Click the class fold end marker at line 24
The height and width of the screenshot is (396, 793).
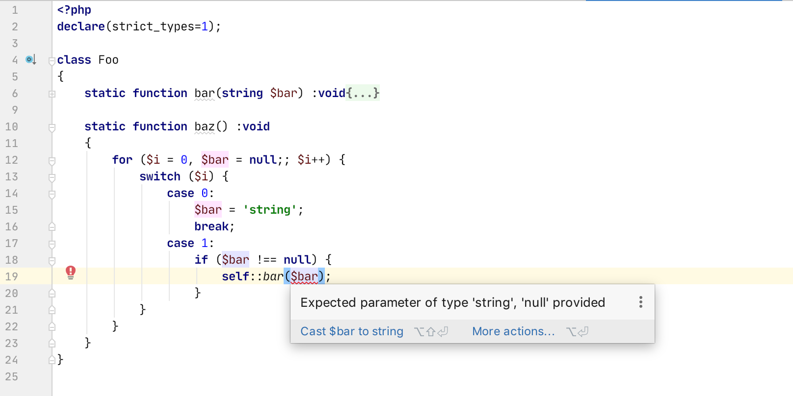click(52, 360)
